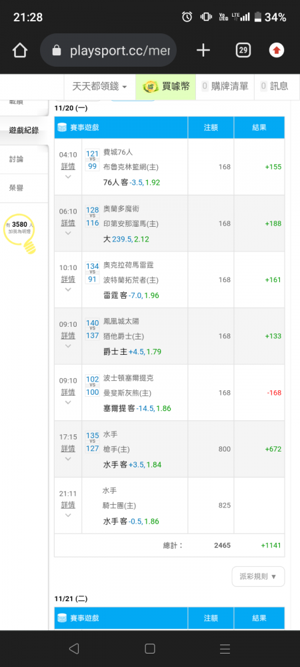The height and width of the screenshot is (667, 300).
Task: Open the 購牌清單 link
Action: (225, 86)
